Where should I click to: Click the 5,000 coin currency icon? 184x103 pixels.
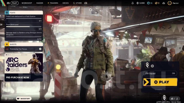(x=137, y=3)
